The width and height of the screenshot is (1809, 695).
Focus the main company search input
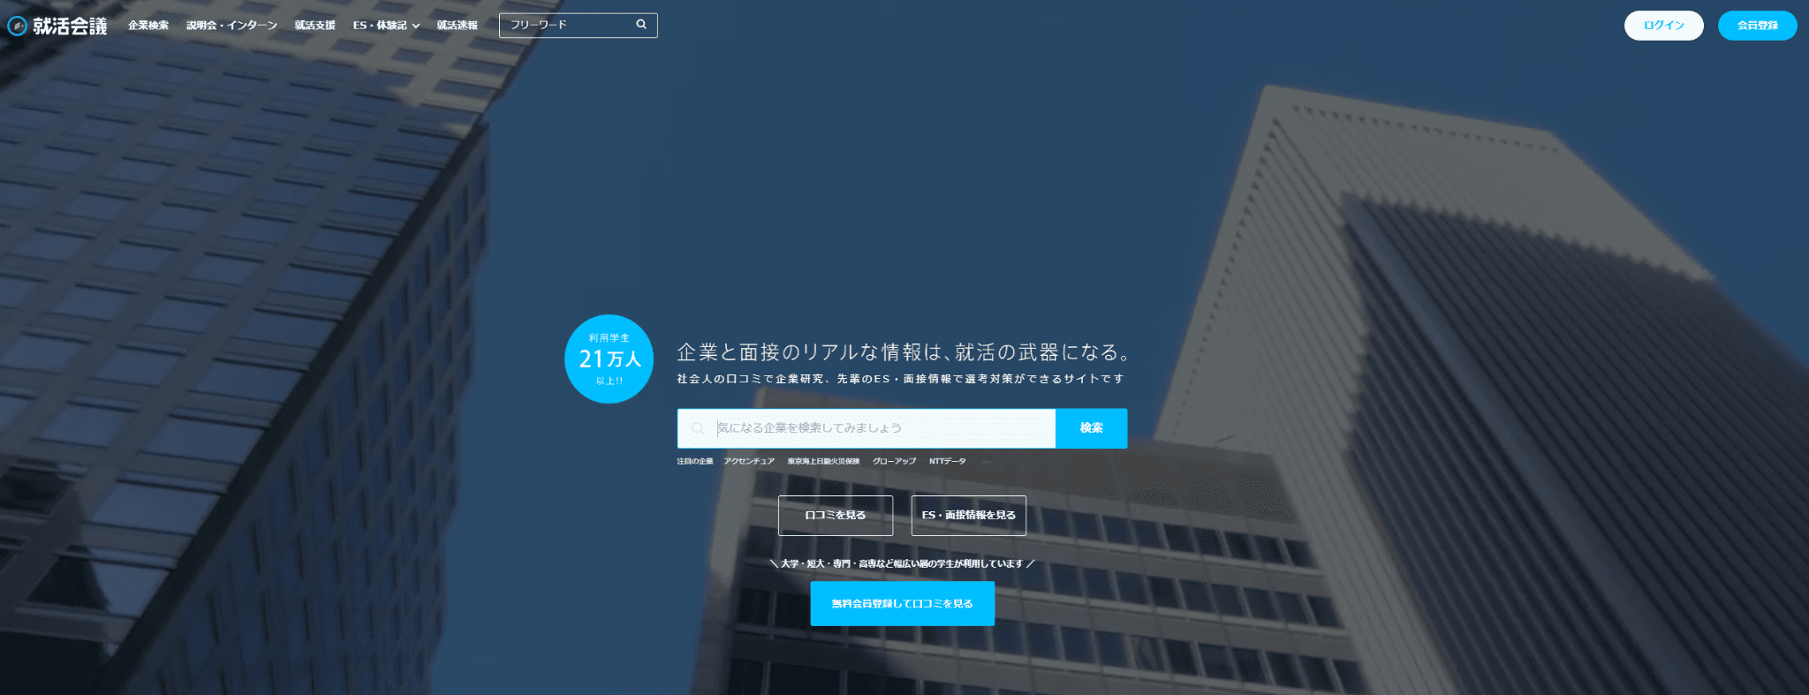[x=867, y=428]
